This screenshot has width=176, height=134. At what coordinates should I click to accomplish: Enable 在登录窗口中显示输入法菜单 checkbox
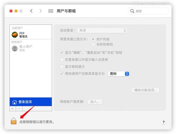tap(62, 60)
